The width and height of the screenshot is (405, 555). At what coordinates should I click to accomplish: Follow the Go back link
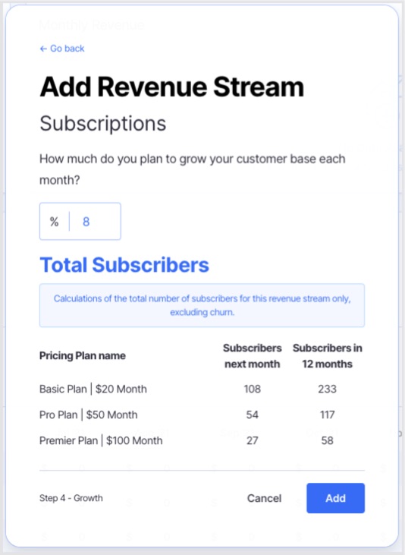62,49
